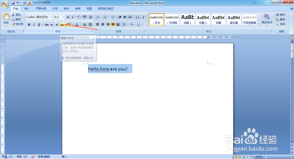Open the Calibri font name dropdown

point(52,17)
